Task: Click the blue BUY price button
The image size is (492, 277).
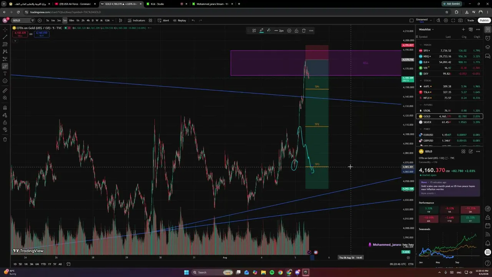Action: click(42, 34)
